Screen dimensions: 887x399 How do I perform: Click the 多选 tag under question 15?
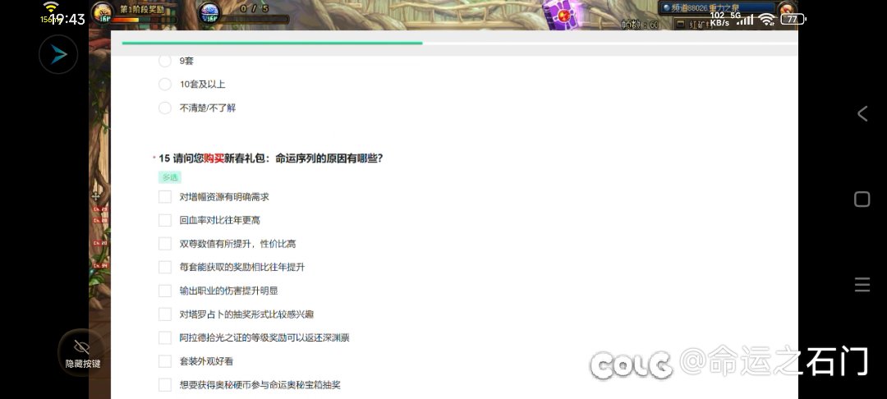pos(170,177)
